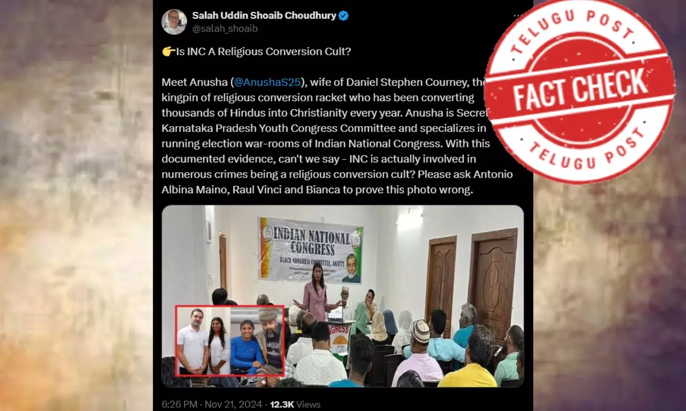Viewport: 686px width, 411px height.
Task: Open the three-dot more options menu
Action: coord(517,16)
